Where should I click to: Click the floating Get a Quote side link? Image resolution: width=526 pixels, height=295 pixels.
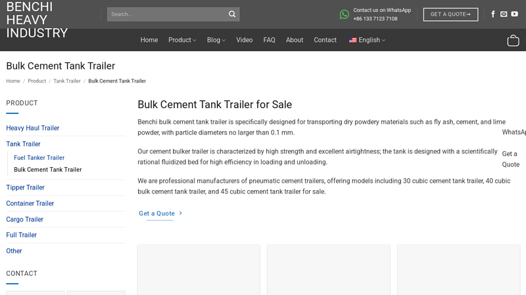pos(511,159)
